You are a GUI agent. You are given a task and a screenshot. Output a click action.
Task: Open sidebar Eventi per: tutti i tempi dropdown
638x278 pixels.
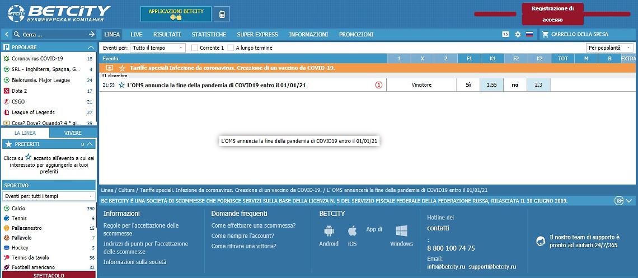[49, 196]
